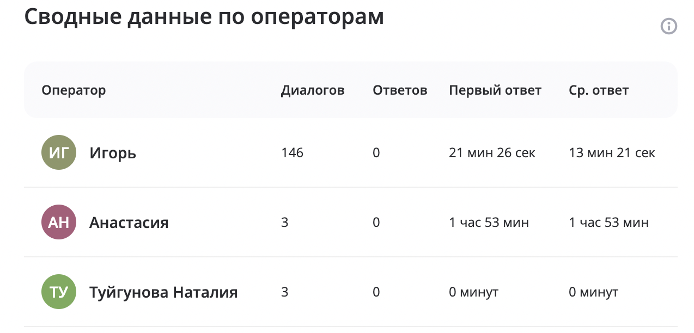Sort by the Первый ответ column header
694x333 pixels.
pos(495,90)
